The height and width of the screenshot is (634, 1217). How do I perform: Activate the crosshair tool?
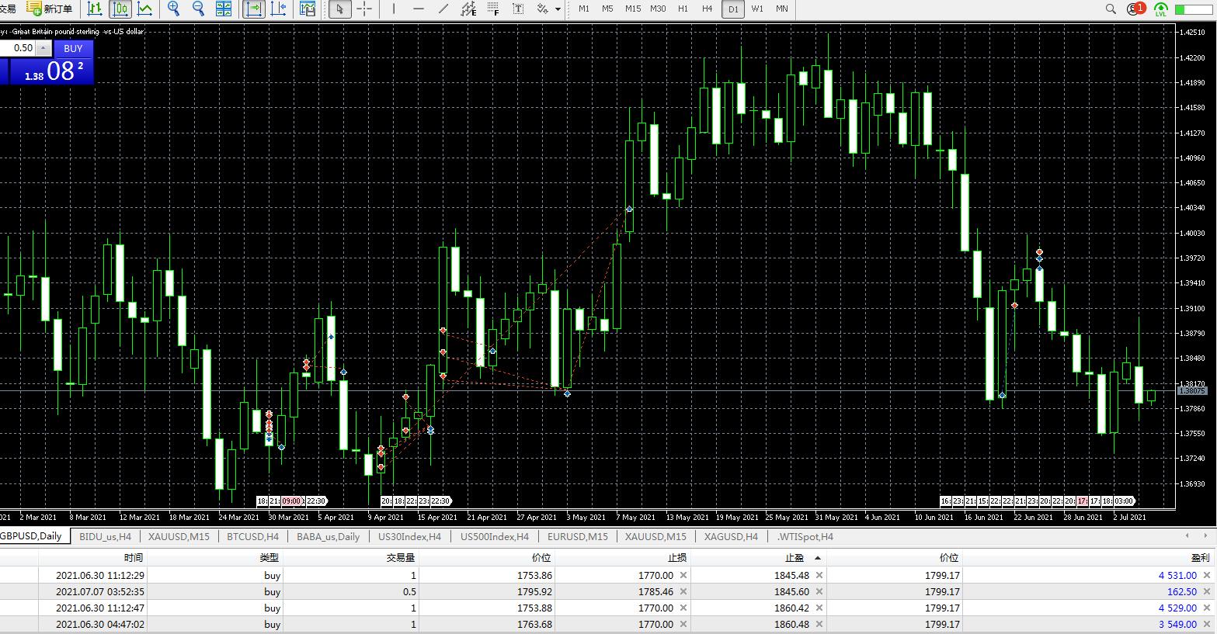click(x=364, y=9)
